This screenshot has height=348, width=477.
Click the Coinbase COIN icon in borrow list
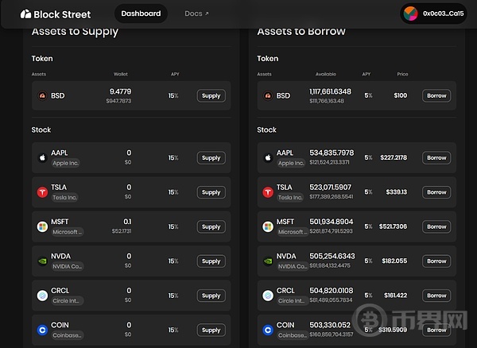click(x=268, y=327)
